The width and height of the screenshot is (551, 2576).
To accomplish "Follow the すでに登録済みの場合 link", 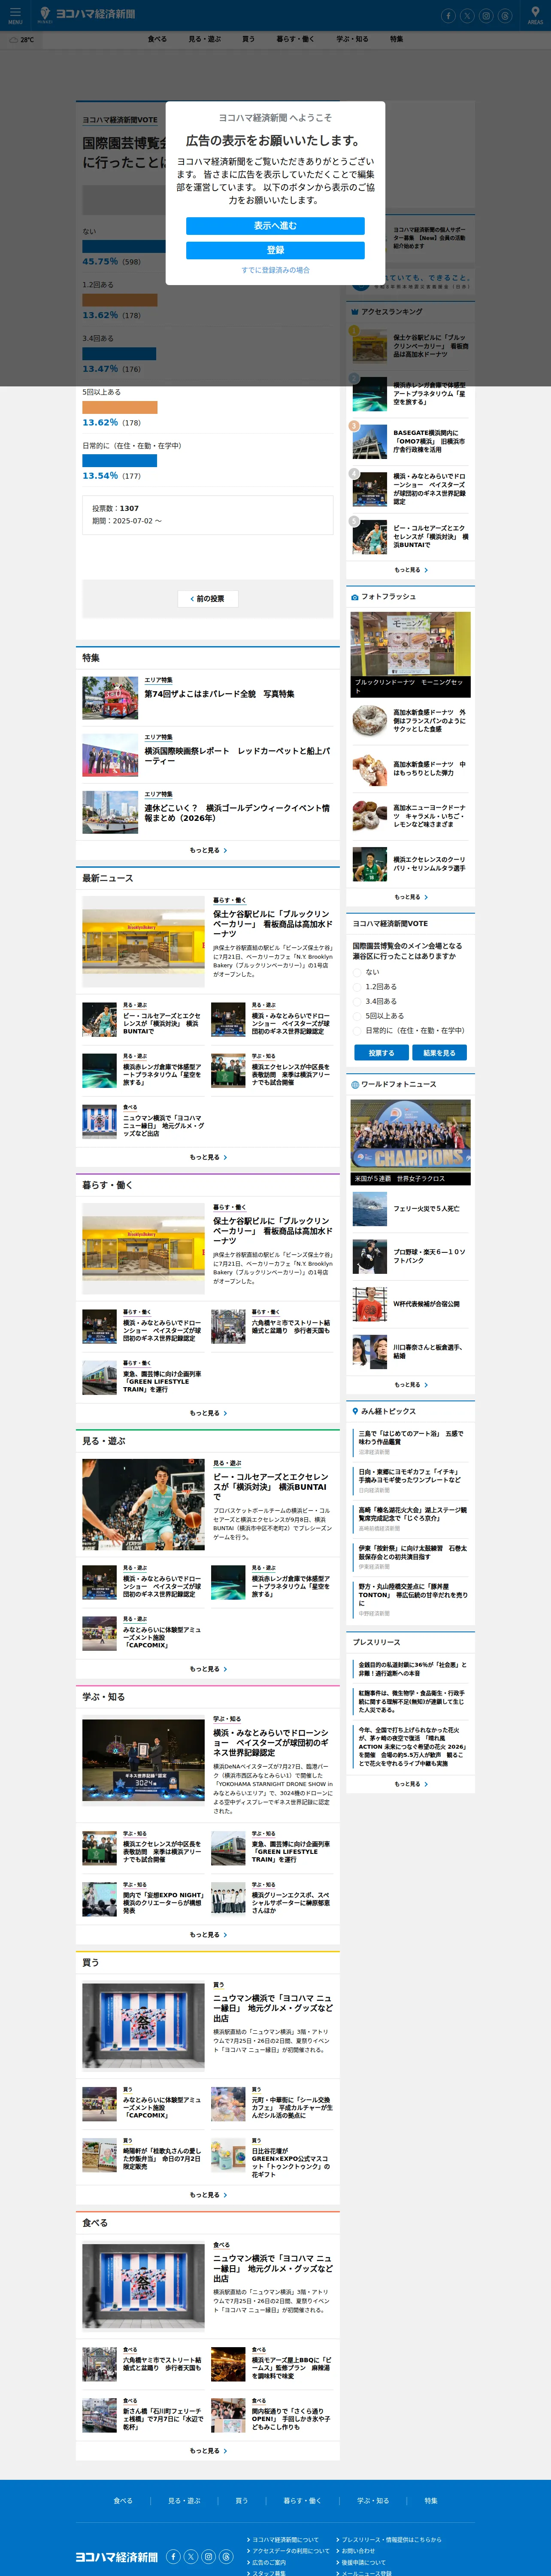I will click(275, 270).
